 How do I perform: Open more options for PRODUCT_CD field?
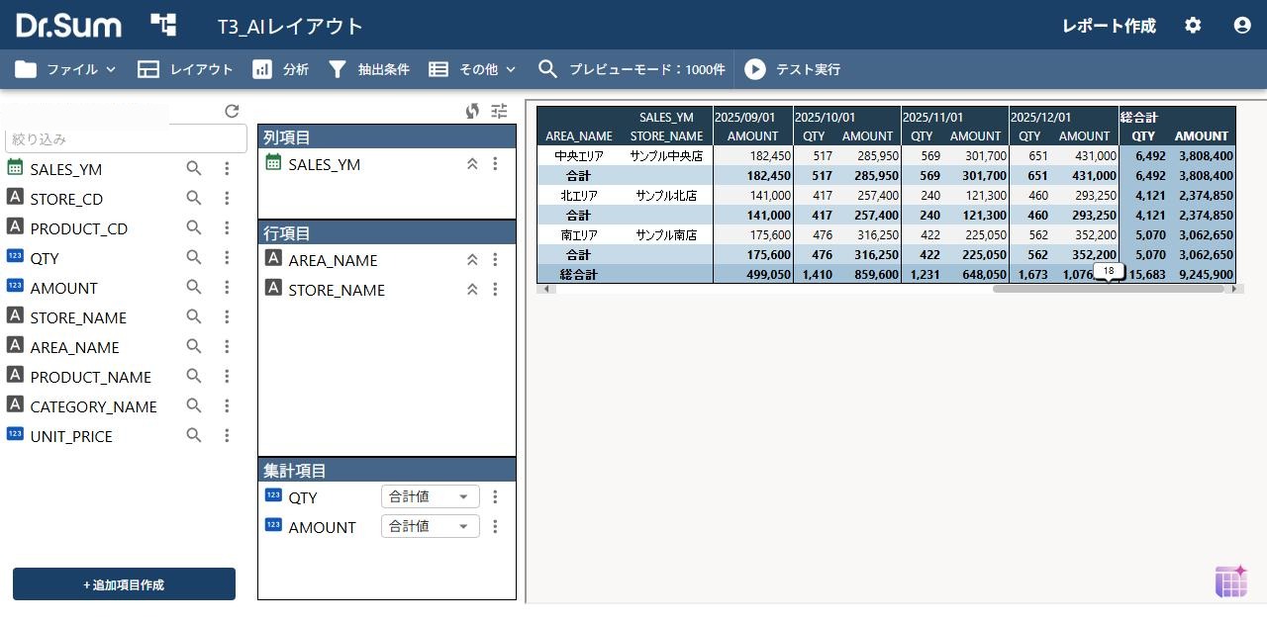pos(227,228)
